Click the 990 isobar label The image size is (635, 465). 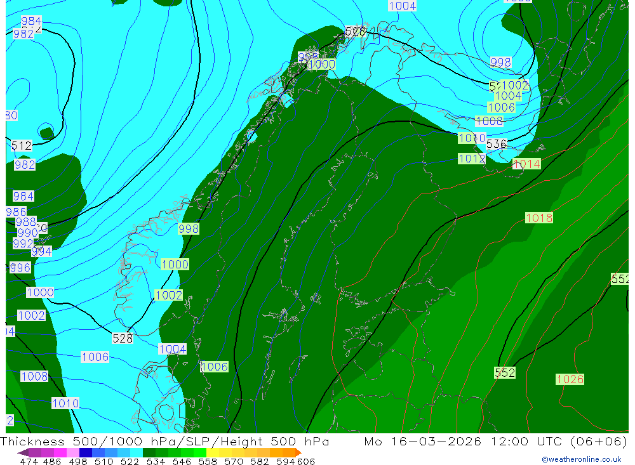27,233
